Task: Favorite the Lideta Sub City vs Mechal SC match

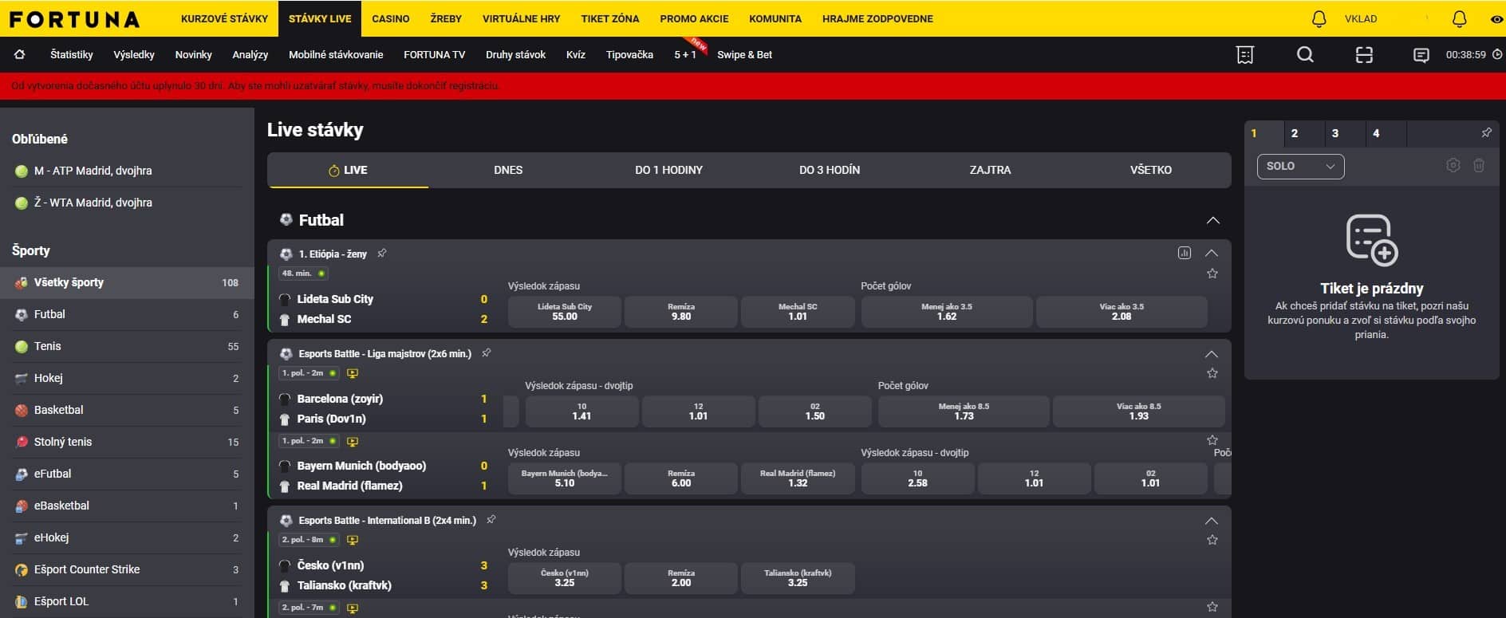Action: (1212, 274)
